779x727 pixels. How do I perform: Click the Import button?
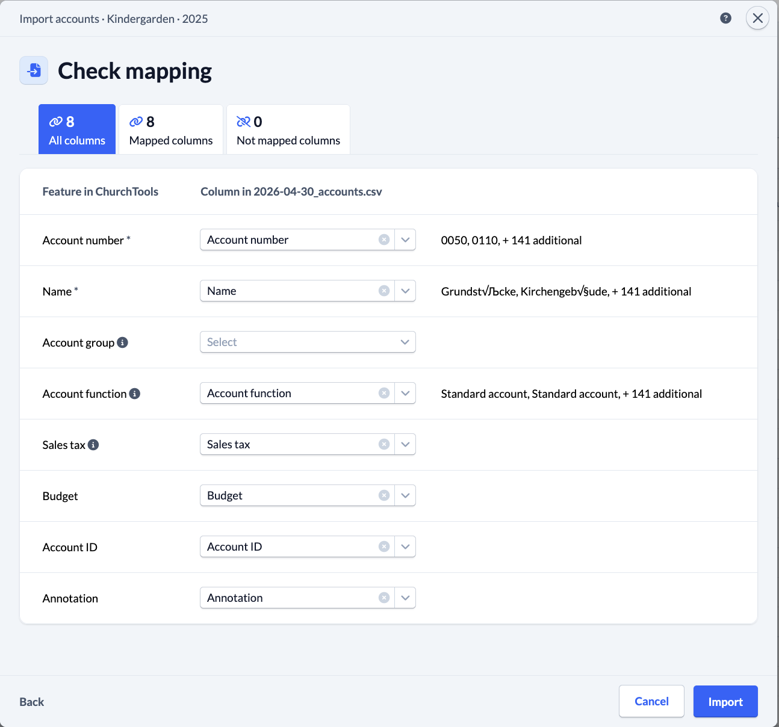pos(725,702)
